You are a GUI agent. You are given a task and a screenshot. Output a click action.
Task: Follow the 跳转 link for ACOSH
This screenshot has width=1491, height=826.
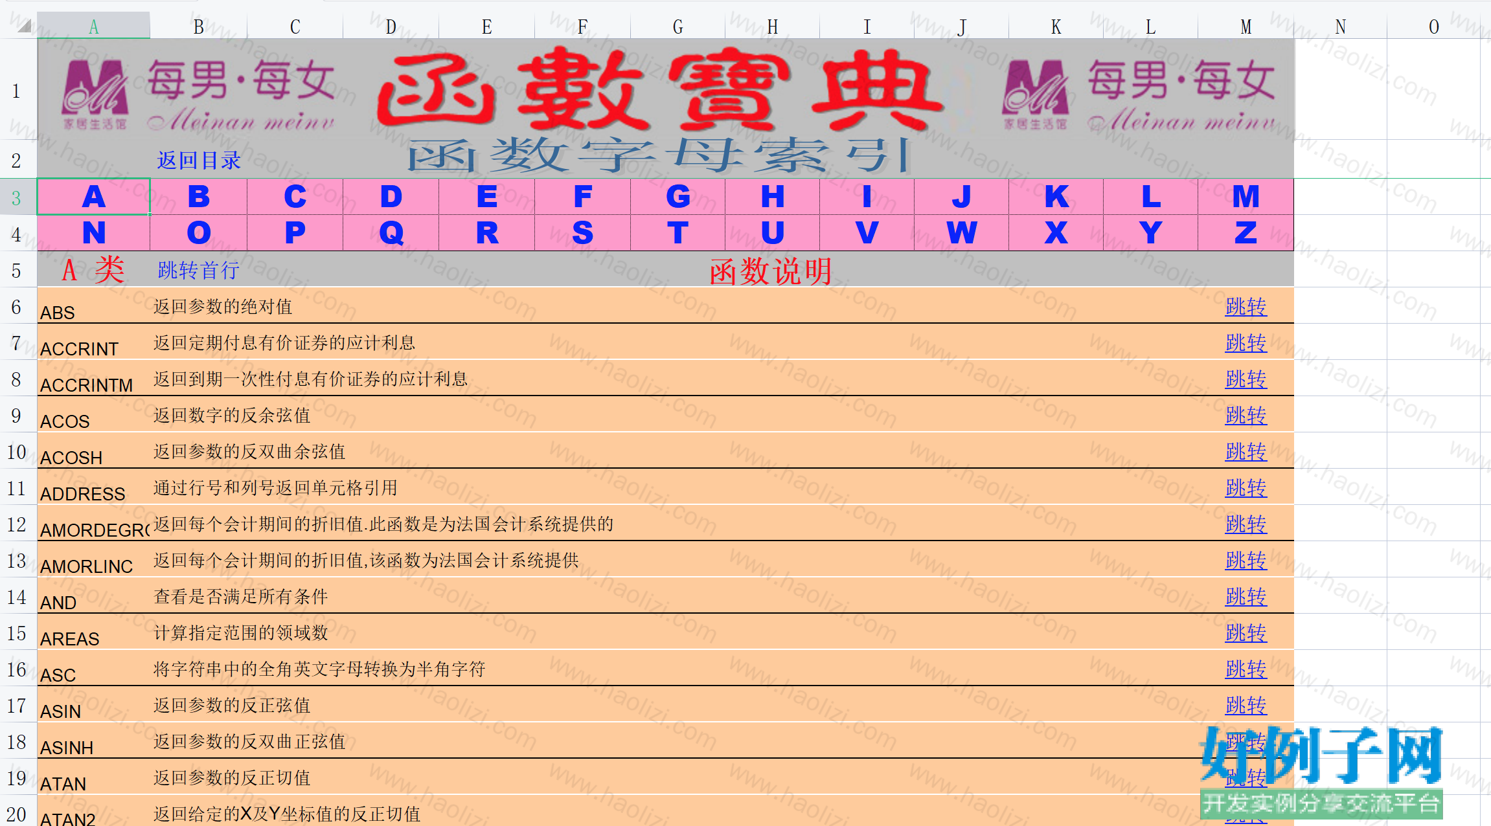pos(1246,452)
